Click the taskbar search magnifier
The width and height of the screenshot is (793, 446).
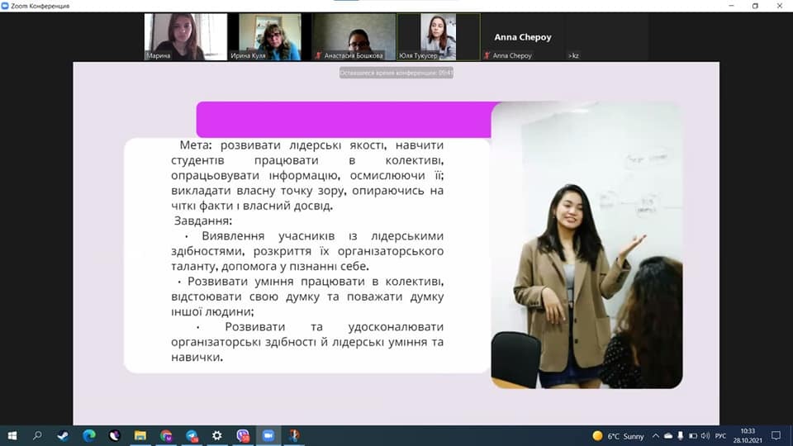(38, 435)
